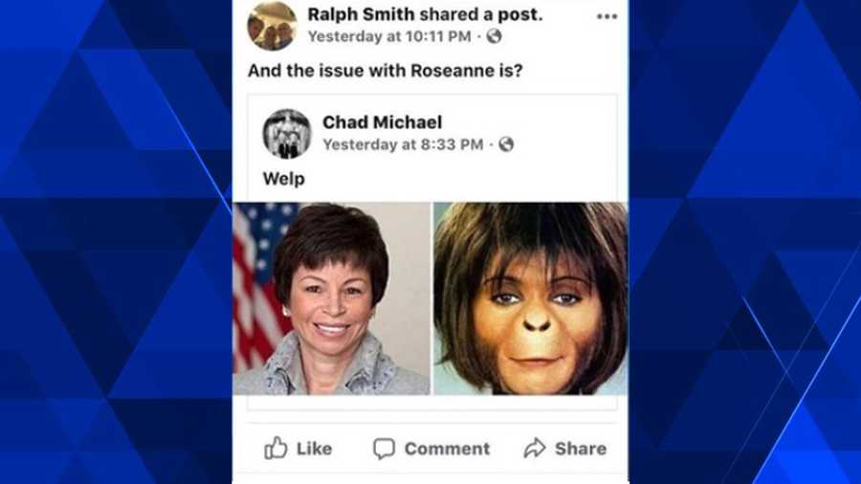Viewport: 861px width, 484px height.
Task: Click Ralph Smith's profile picture
Action: [273, 27]
